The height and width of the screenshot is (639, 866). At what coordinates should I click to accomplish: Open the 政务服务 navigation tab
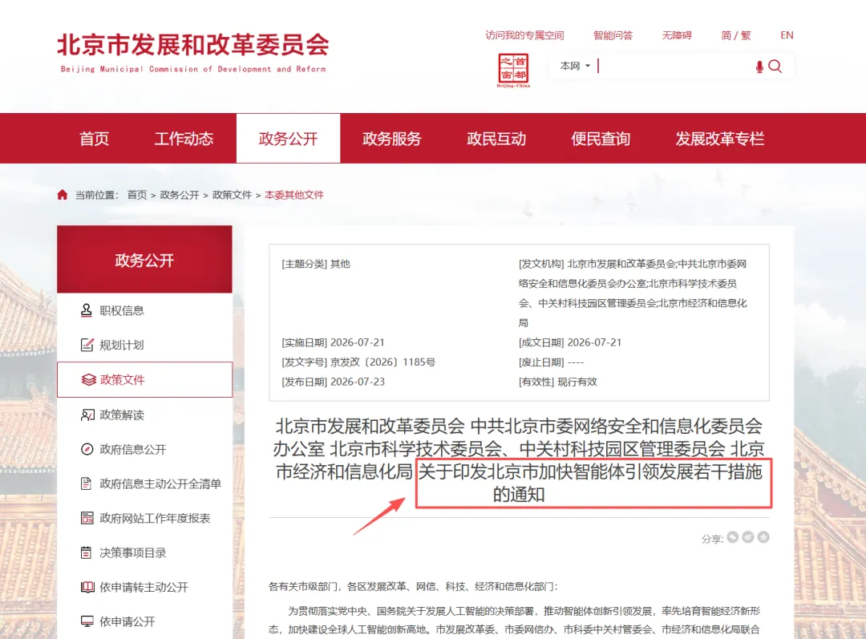(x=392, y=139)
